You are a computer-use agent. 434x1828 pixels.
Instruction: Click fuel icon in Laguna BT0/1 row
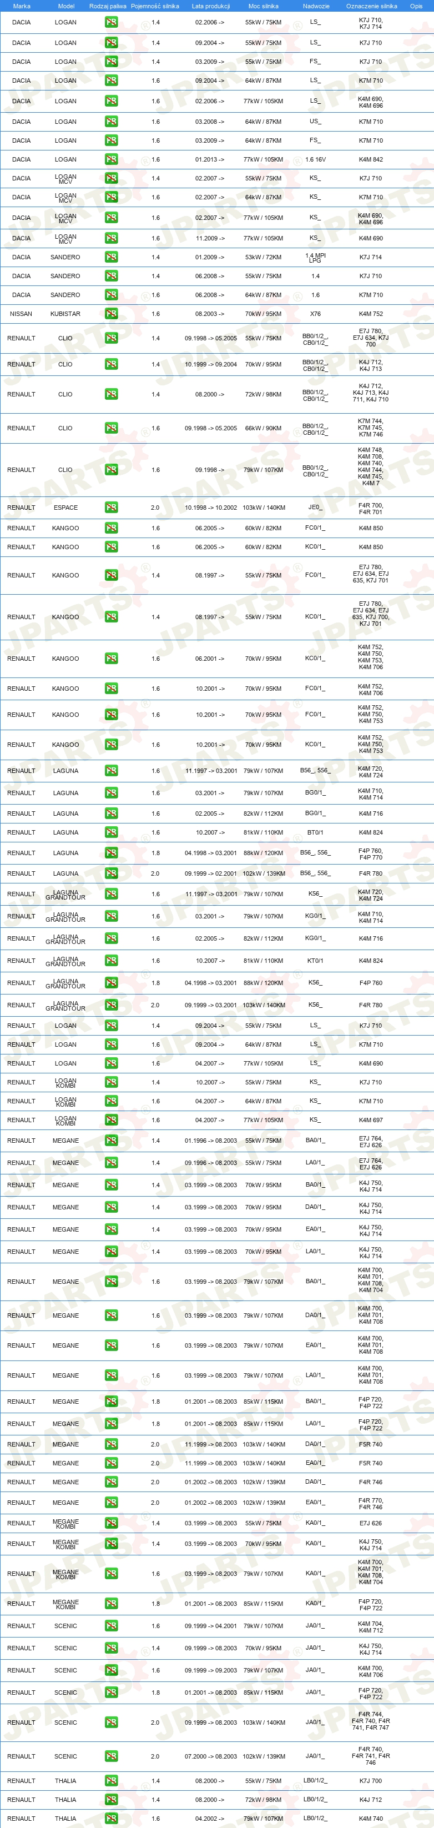coord(112,832)
